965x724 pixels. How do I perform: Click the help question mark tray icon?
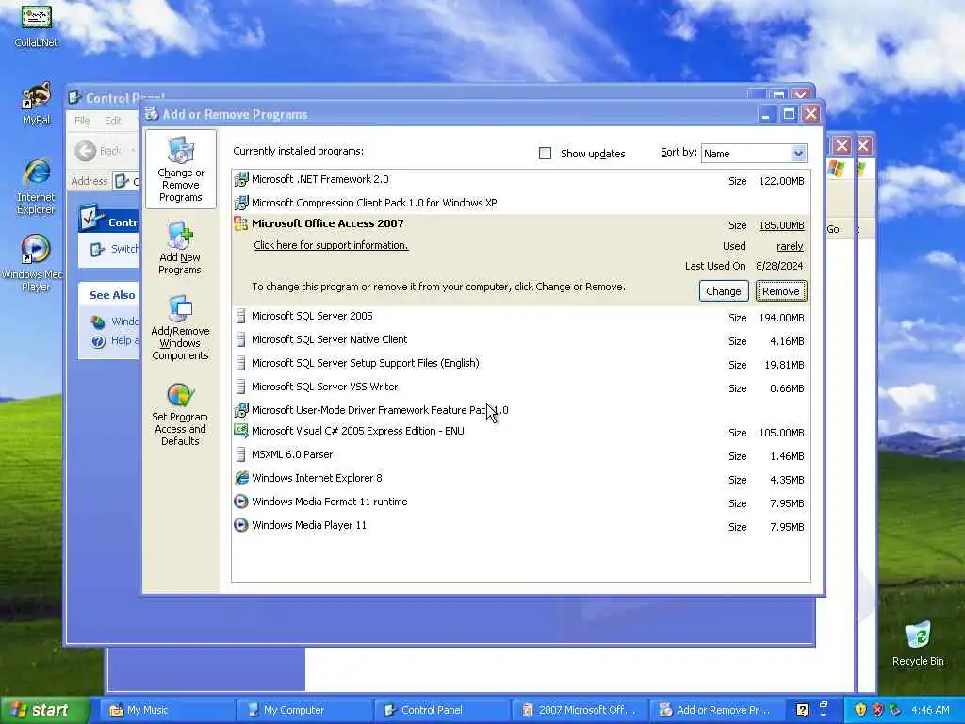[802, 710]
